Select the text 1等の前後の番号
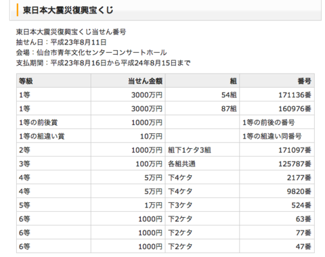This screenshot has height=257, width=325. (x=269, y=122)
